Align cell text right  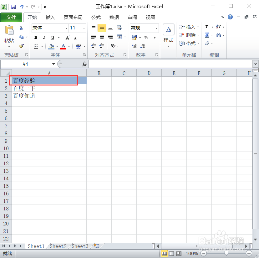(110, 37)
